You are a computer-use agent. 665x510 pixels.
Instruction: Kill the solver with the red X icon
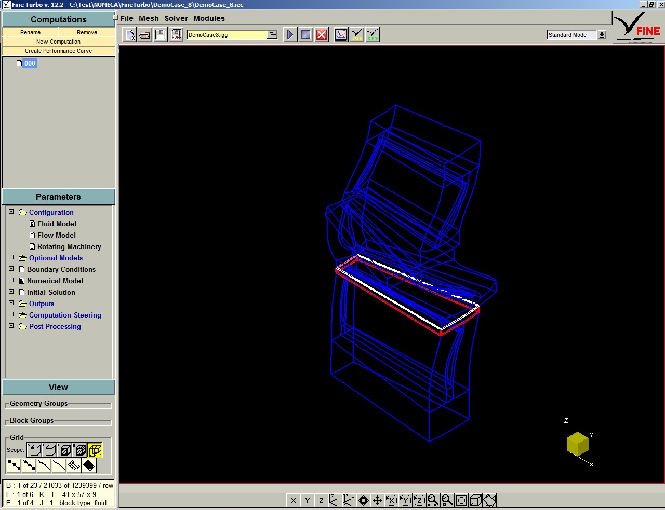[x=322, y=35]
